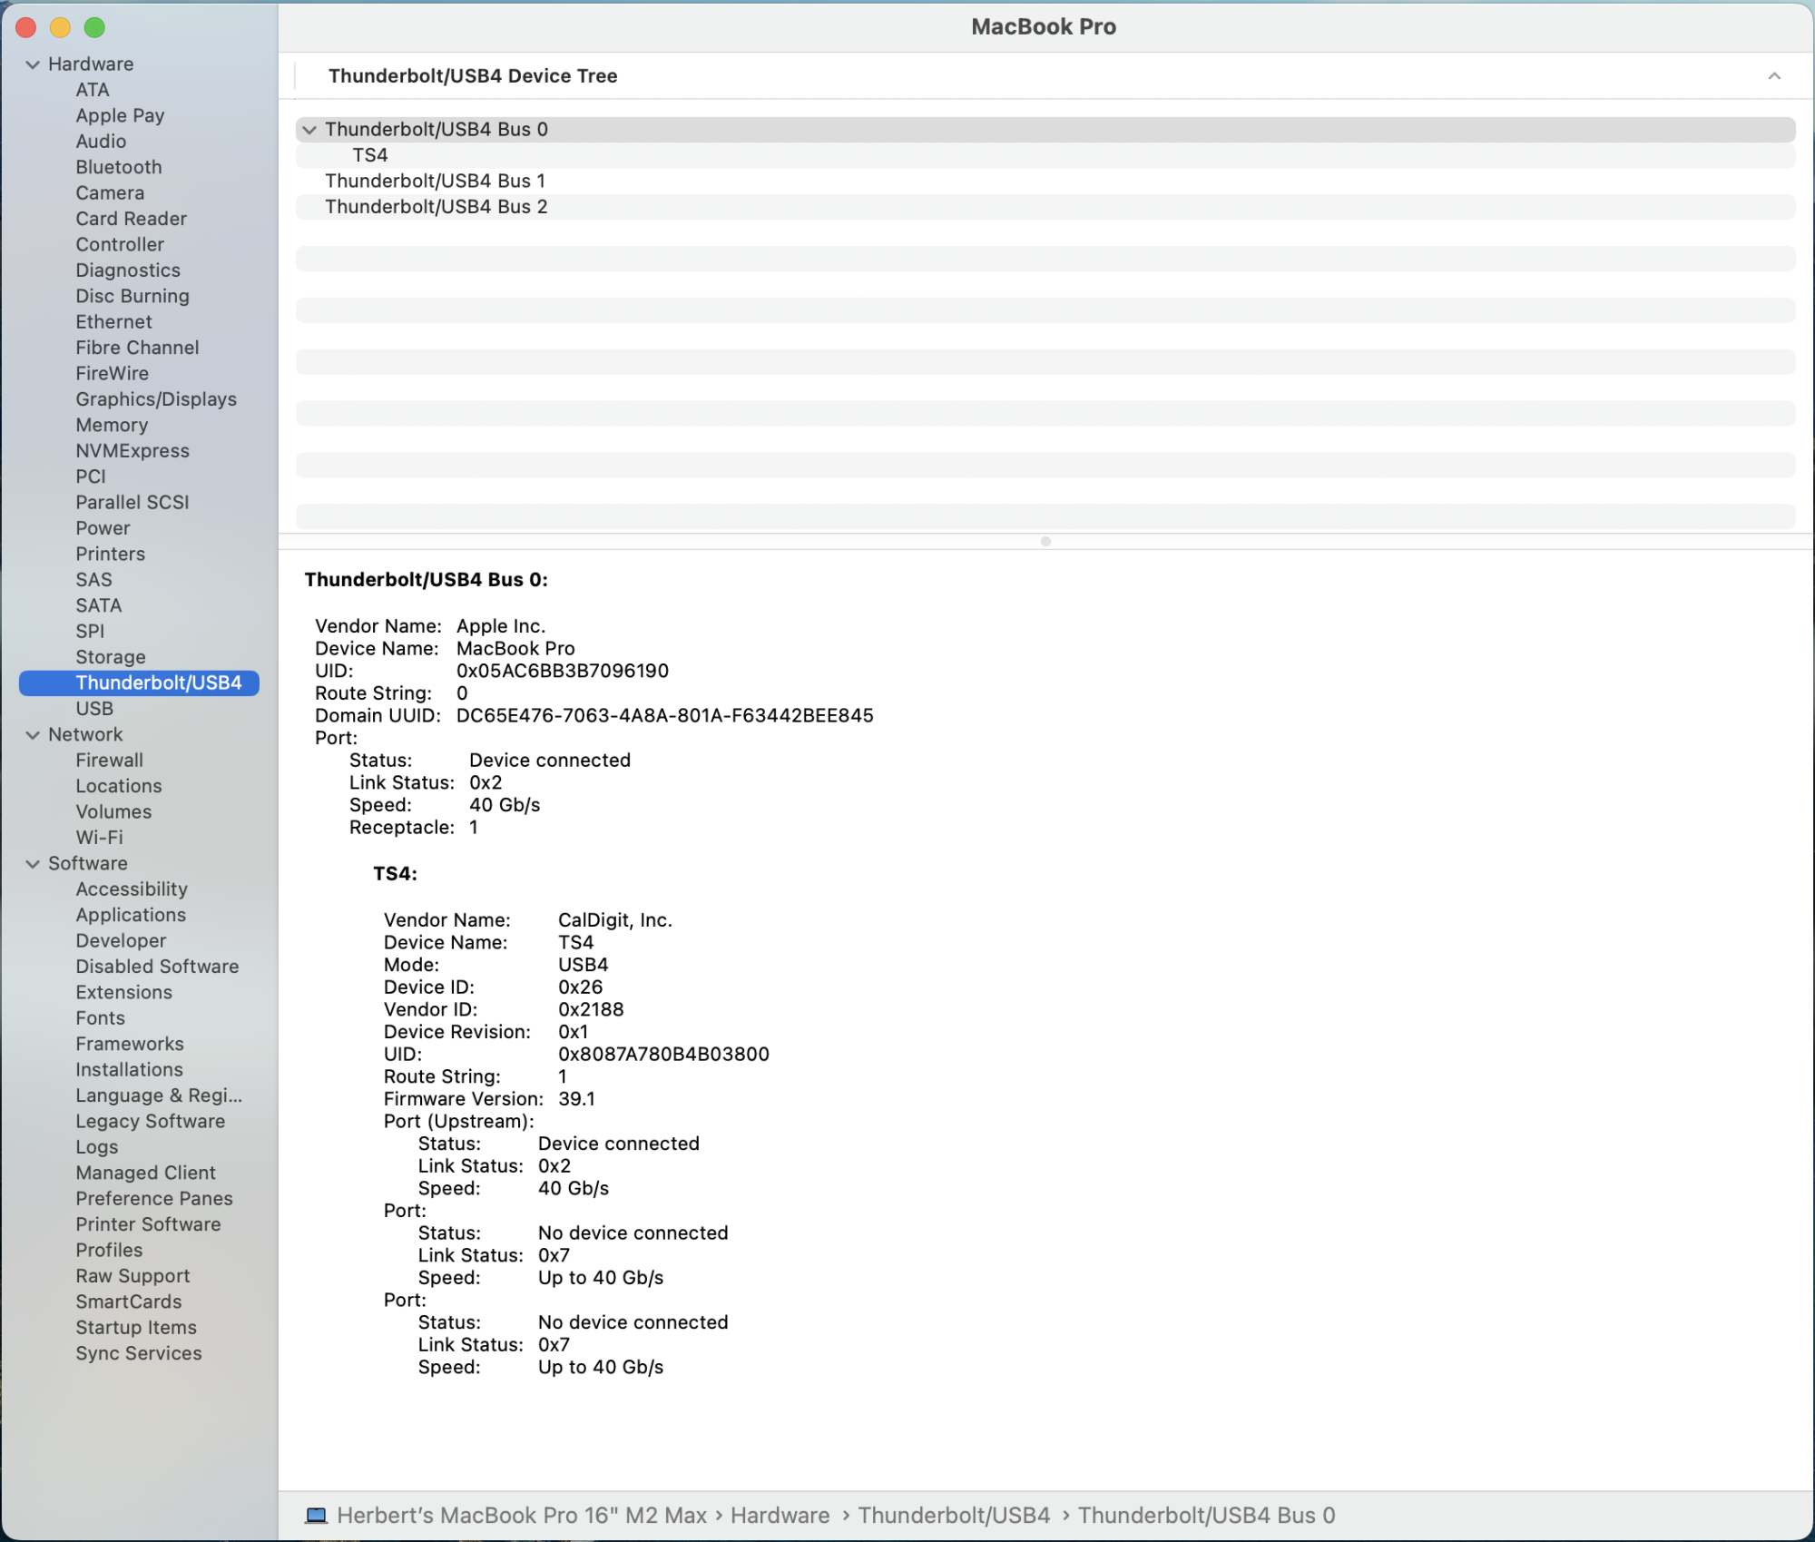The width and height of the screenshot is (1815, 1542).
Task: Click Herbert's MacBook Pro path item
Action: [521, 1515]
